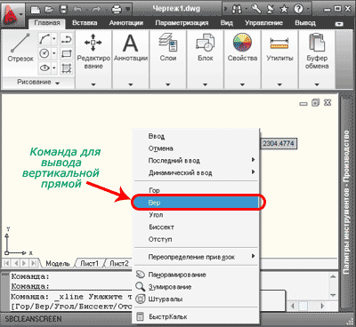
Task: Click the binoculars search icon in title bar
Action: tap(237, 10)
